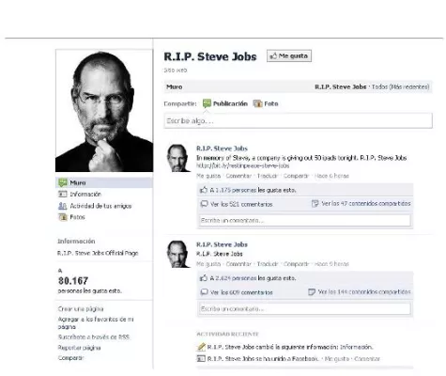Select Actividad de tus amigos icon

point(63,206)
